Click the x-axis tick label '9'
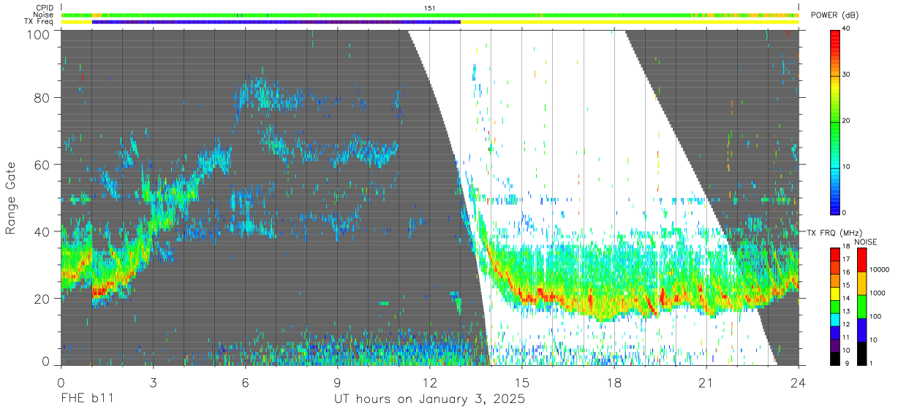Image resolution: width=898 pixels, height=414 pixels. tap(337, 383)
